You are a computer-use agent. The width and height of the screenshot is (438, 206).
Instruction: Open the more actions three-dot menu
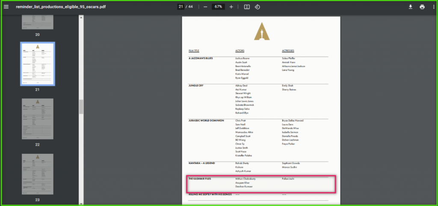[433, 7]
